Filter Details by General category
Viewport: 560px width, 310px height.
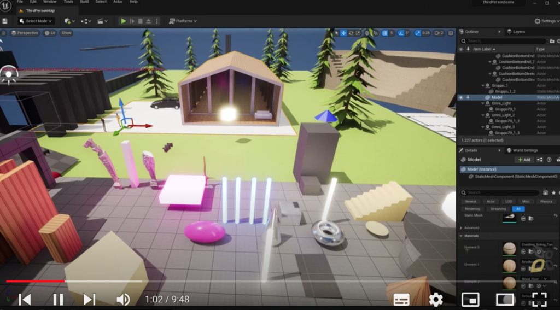pos(471,201)
